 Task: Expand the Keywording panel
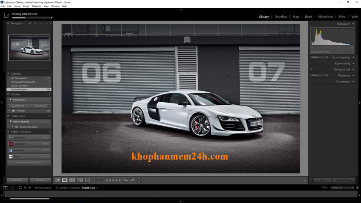pos(353,63)
